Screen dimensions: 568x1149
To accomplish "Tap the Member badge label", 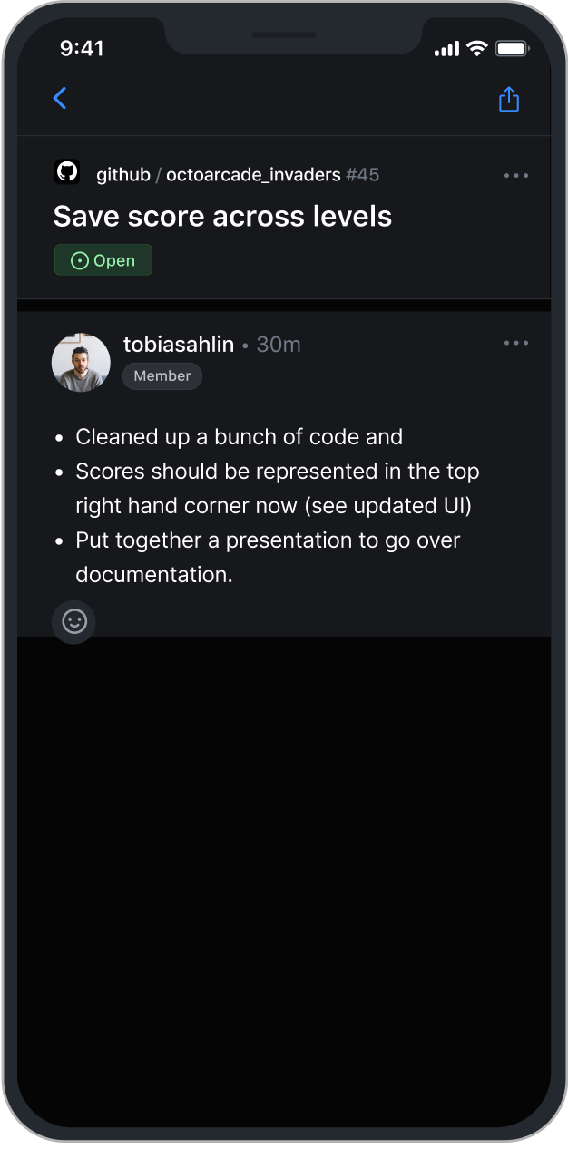I will (x=162, y=375).
